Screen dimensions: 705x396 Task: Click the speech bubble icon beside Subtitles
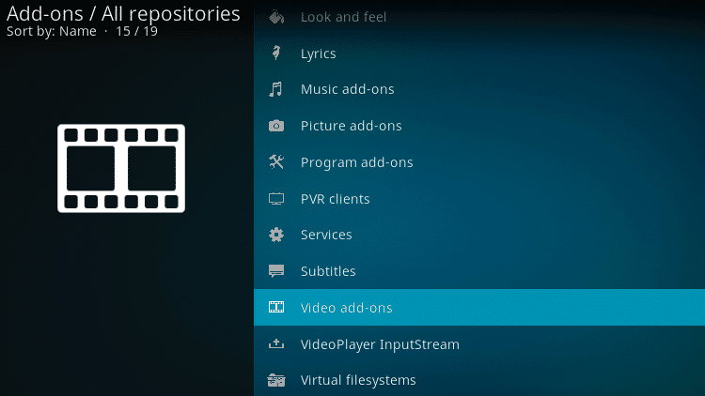pyautogui.click(x=276, y=271)
